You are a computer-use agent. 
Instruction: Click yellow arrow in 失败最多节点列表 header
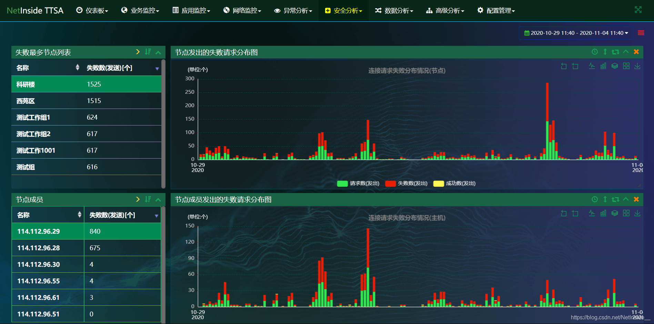point(138,52)
